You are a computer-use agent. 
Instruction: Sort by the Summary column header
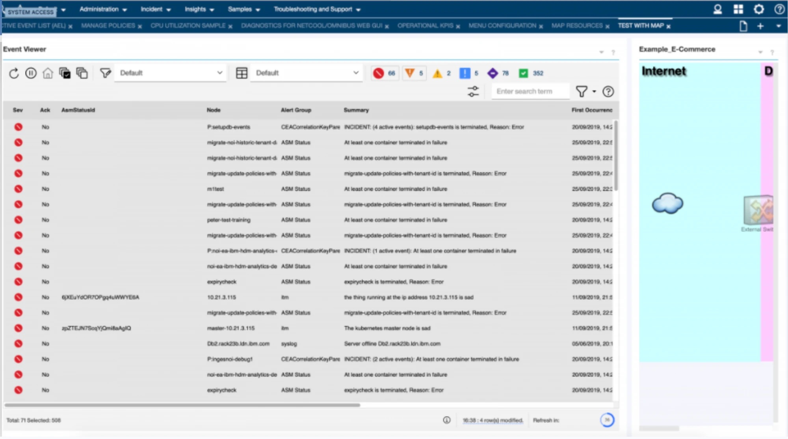[x=356, y=110]
